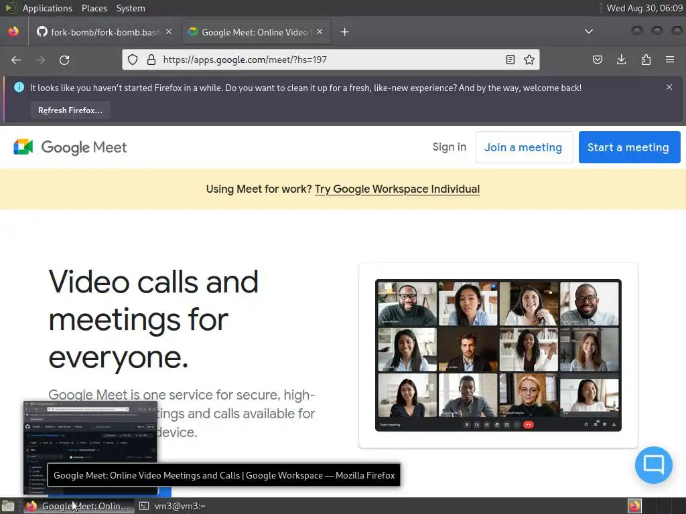This screenshot has height=514, width=686.
Task: Click the Join a meeting button
Action: pyautogui.click(x=524, y=147)
